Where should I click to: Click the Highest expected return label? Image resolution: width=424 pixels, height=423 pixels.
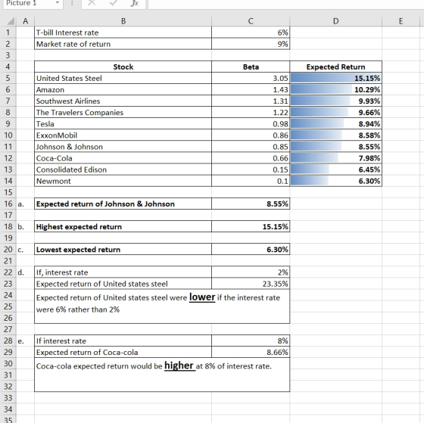click(123, 226)
